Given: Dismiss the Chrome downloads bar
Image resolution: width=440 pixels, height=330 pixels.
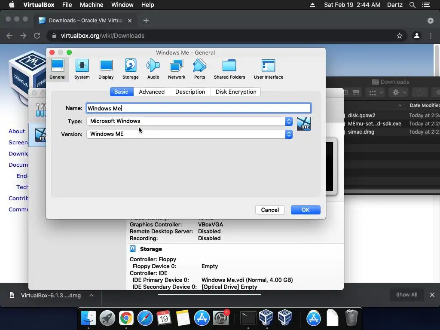Looking at the screenshot, I should (432, 295).
